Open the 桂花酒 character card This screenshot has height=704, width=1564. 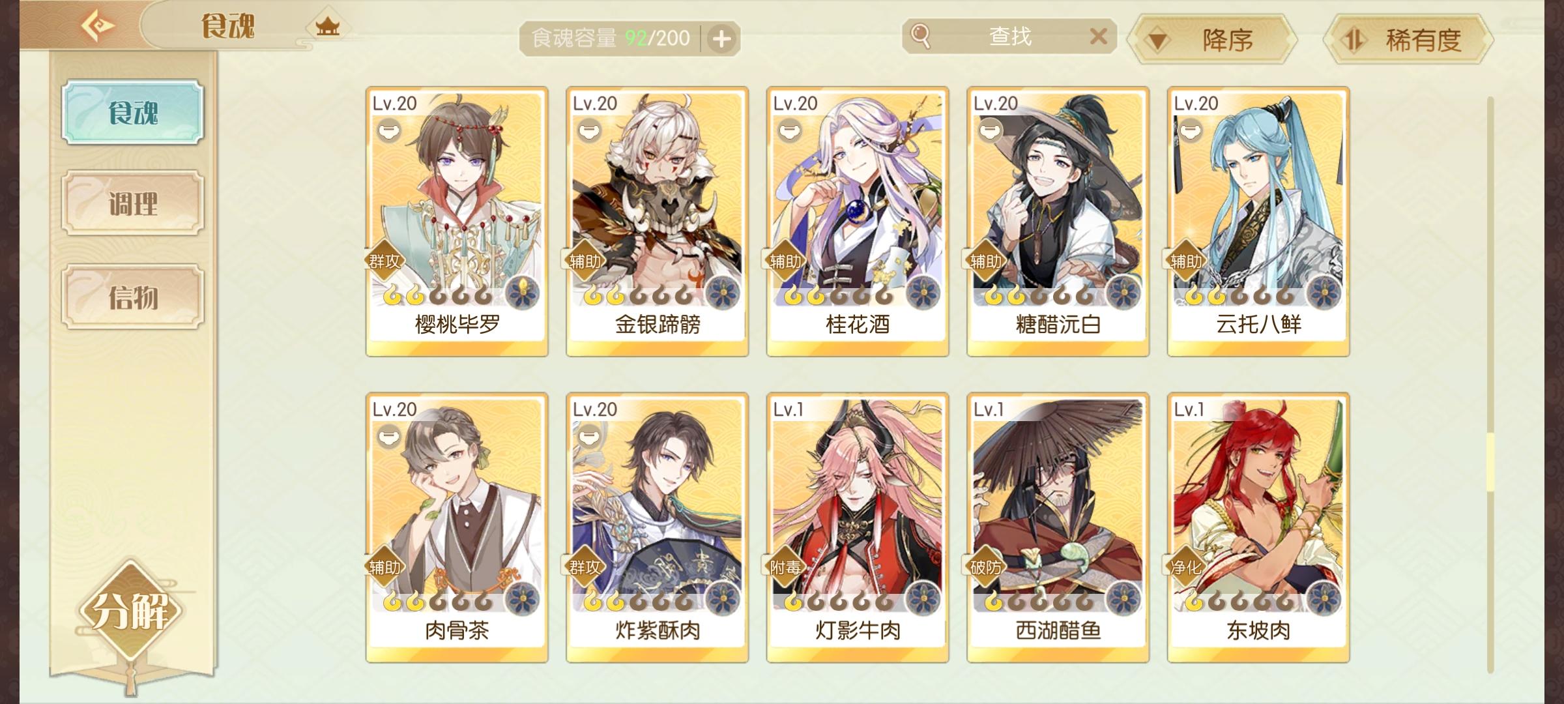(858, 222)
